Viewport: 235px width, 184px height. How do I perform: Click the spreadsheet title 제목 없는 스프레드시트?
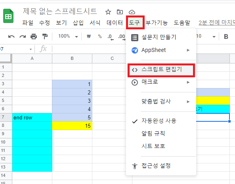[60, 11]
